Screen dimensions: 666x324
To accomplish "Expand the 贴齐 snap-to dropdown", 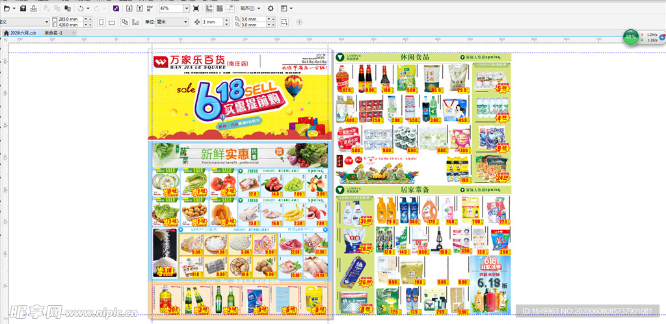I will (x=251, y=8).
